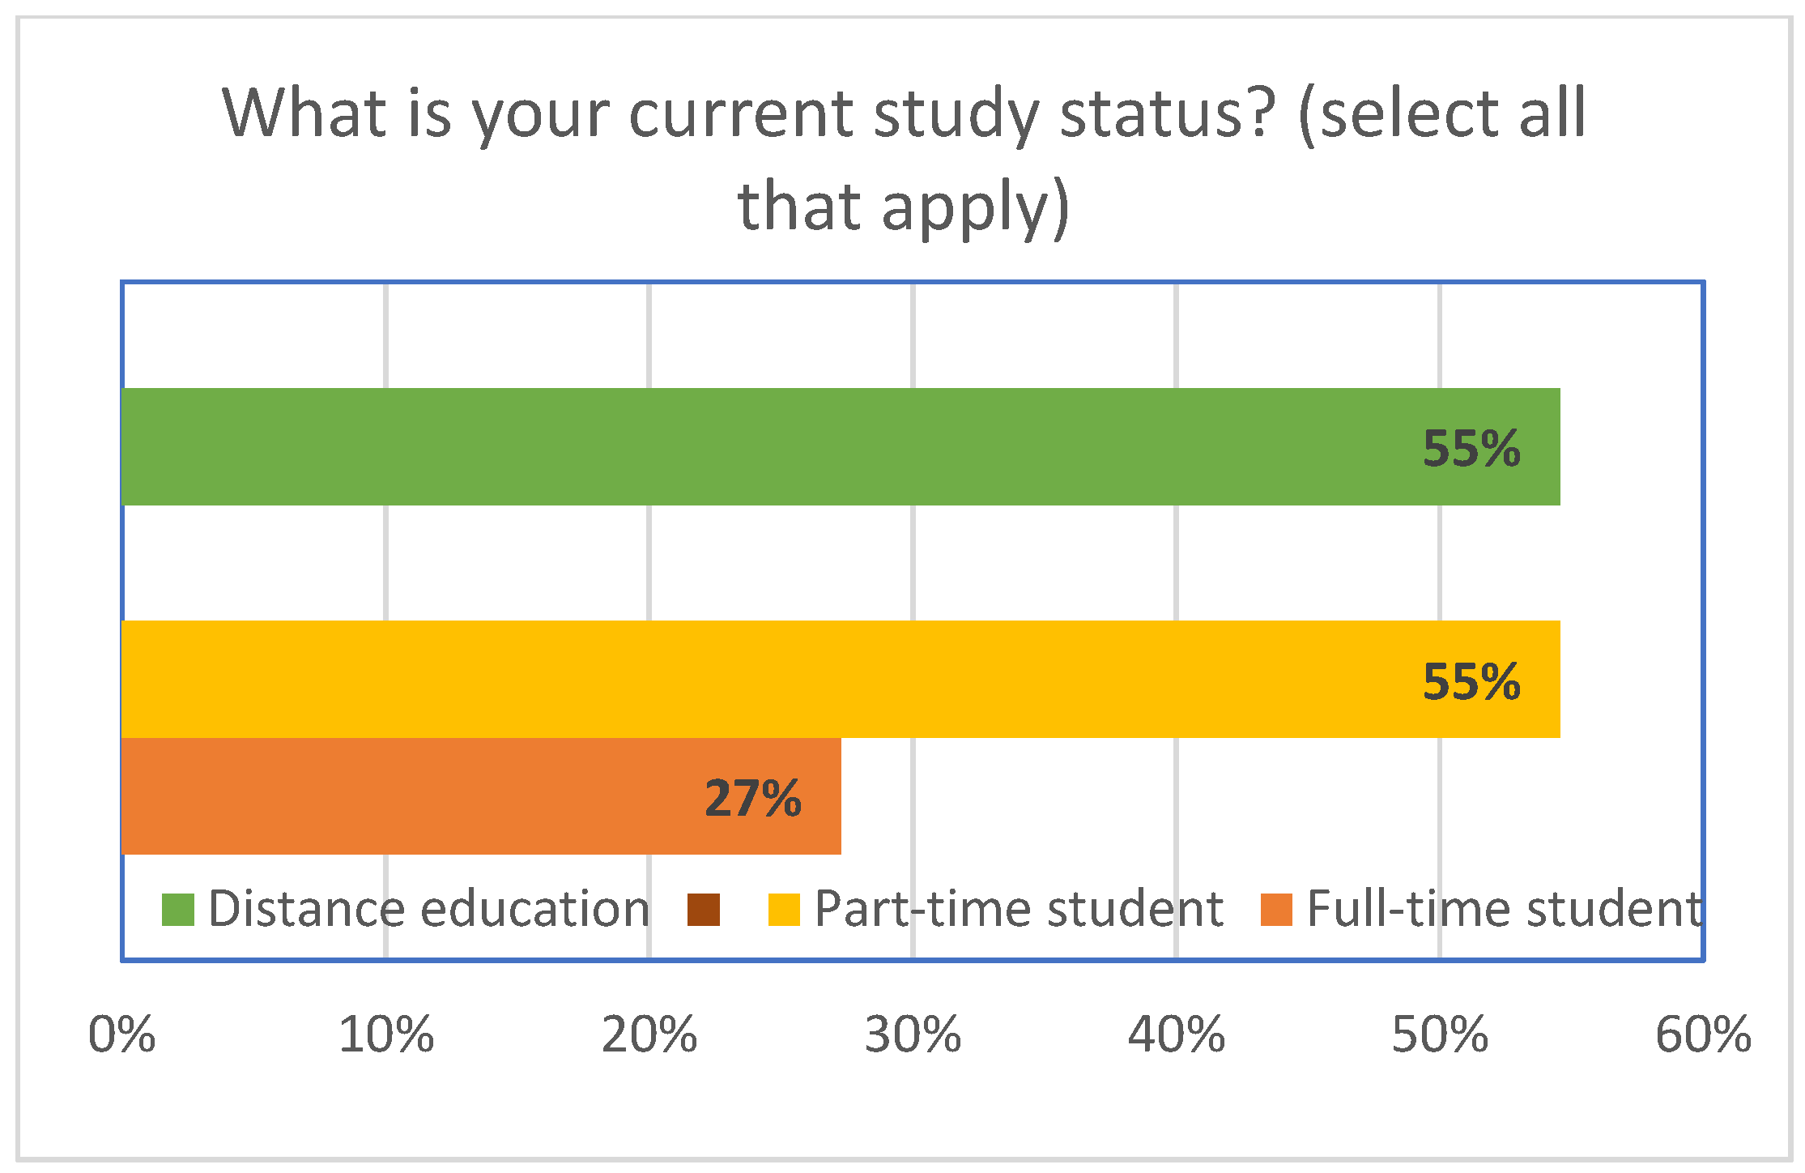Click the 55% label on green bar
Viewport: 1805px width, 1173px height.
[x=1471, y=448]
